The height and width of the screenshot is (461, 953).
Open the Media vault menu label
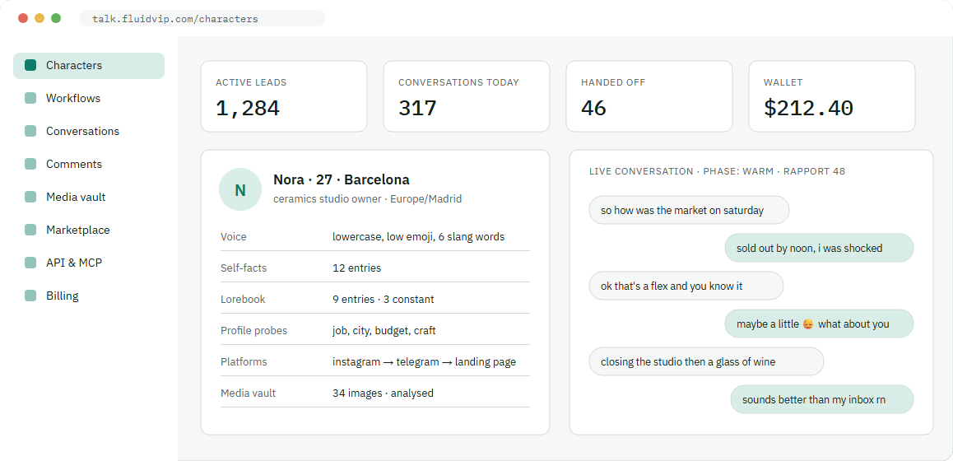pyautogui.click(x=76, y=197)
